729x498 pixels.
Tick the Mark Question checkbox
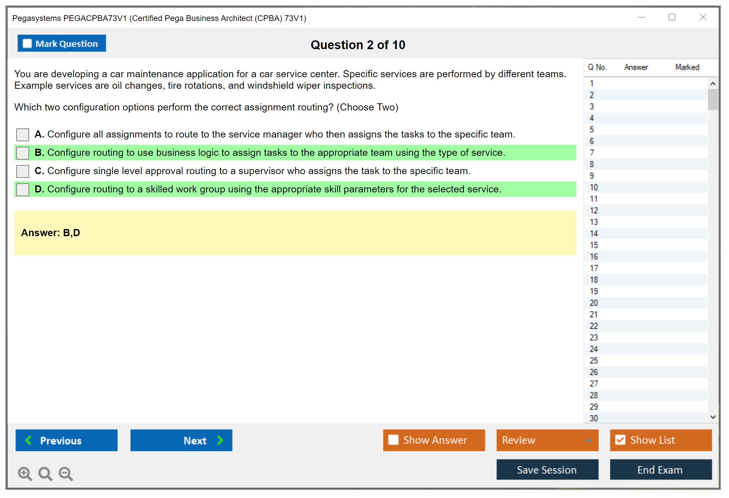[x=27, y=44]
